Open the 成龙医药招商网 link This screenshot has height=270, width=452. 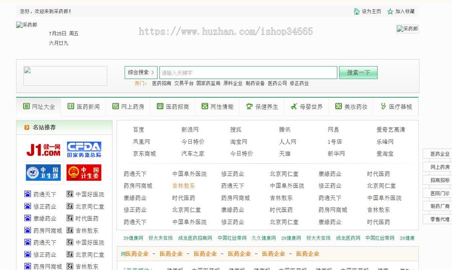tap(195, 238)
